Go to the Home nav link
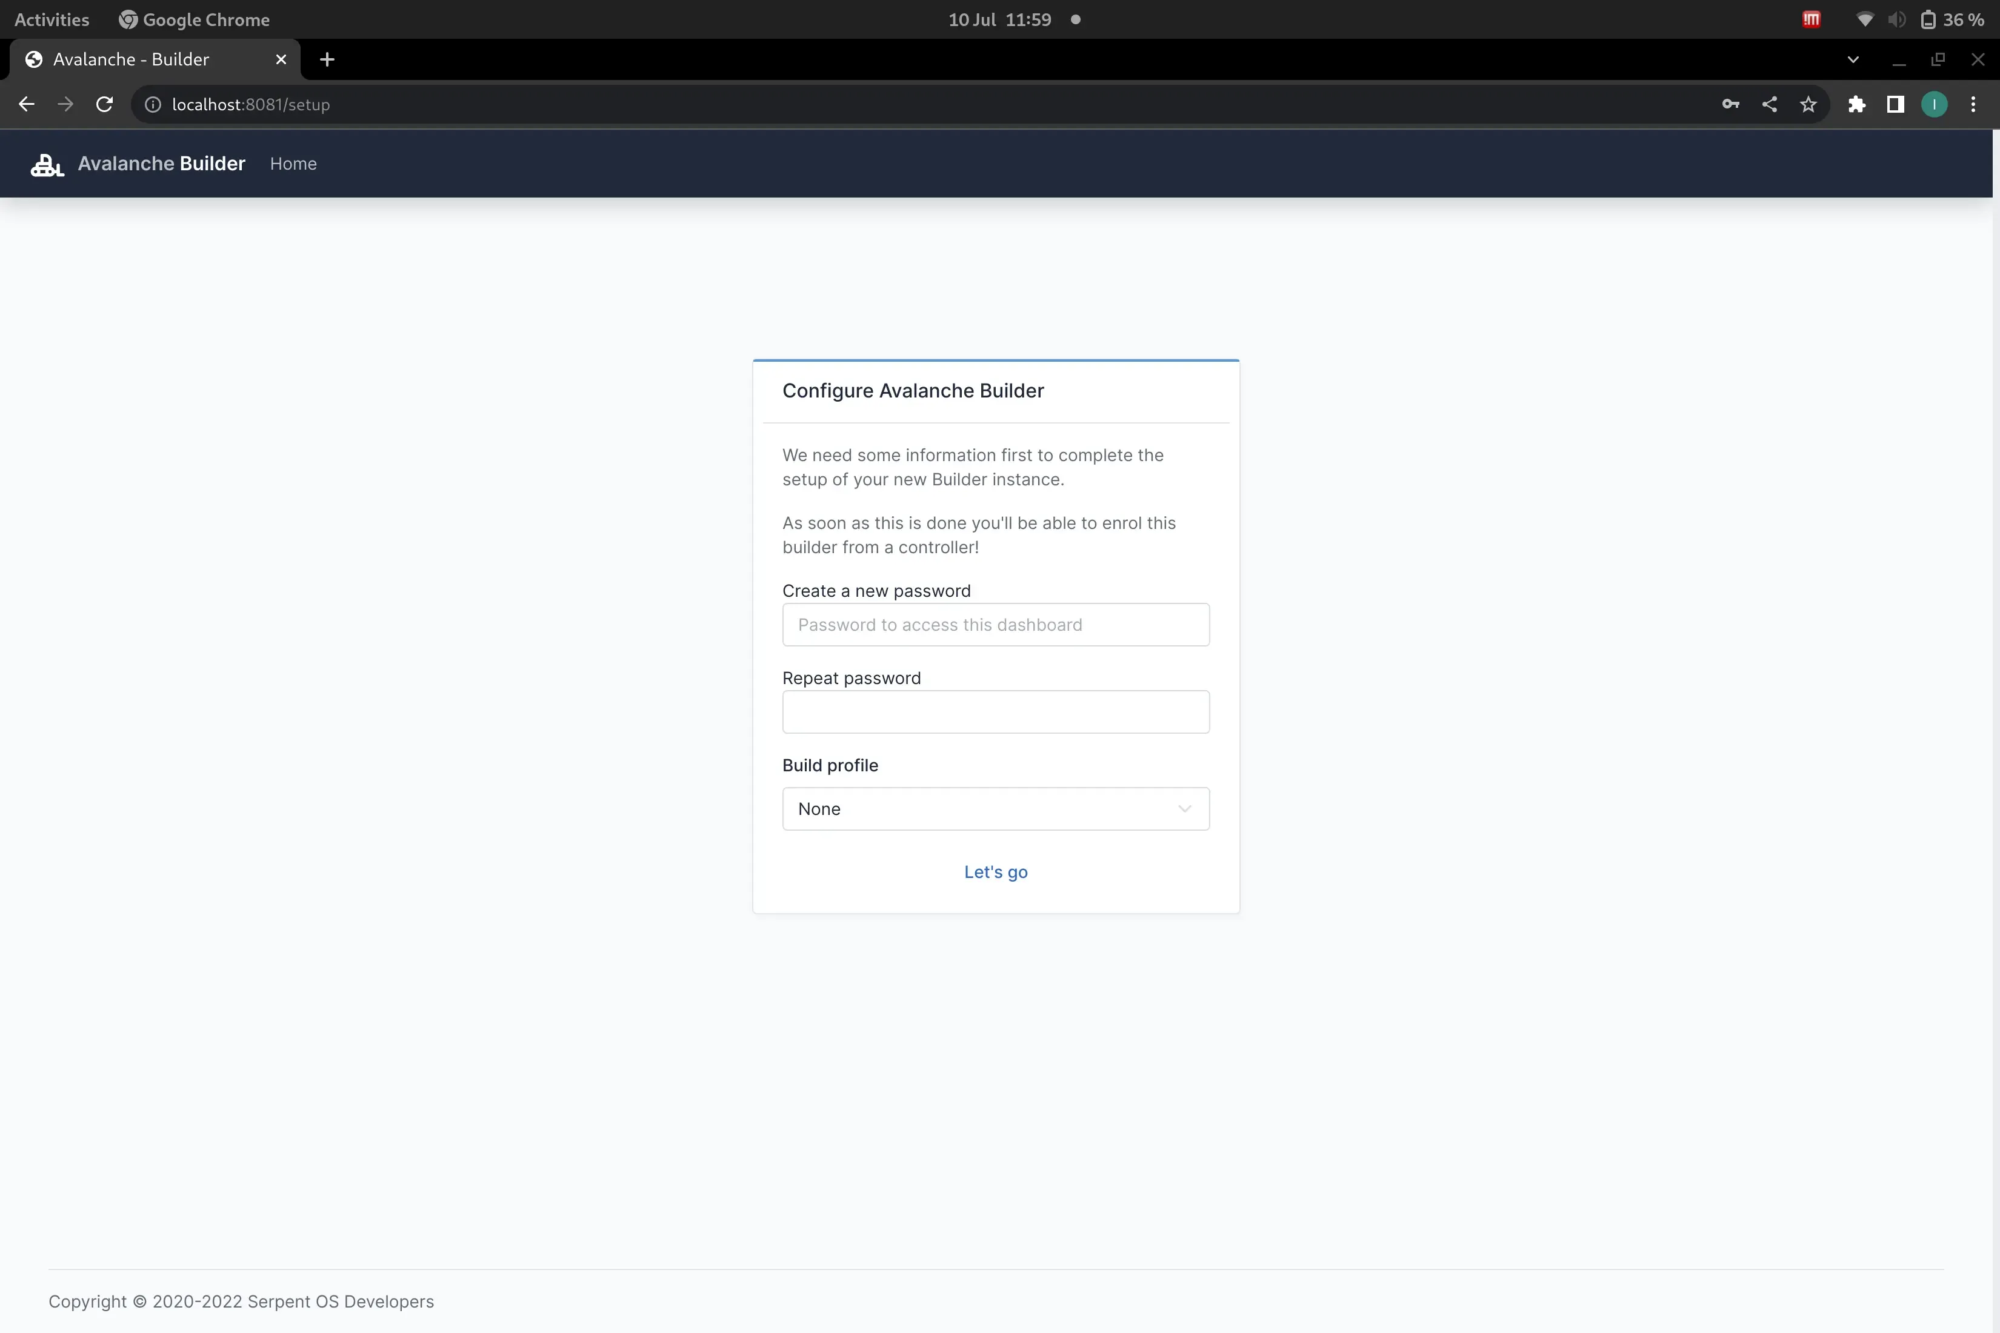The height and width of the screenshot is (1333, 2000). [293, 164]
